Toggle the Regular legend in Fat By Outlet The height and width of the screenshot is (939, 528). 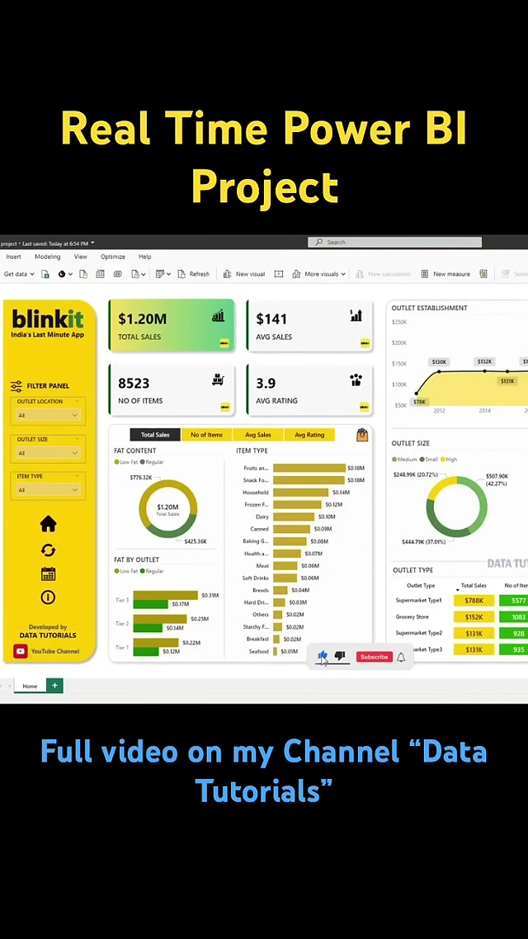(153, 571)
